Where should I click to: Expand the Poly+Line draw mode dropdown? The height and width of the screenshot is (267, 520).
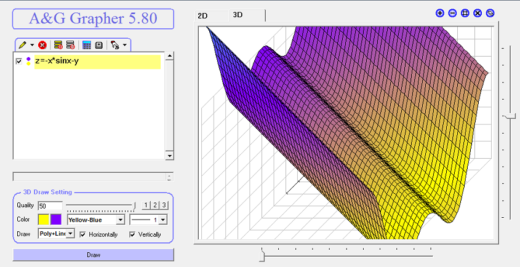pos(71,234)
